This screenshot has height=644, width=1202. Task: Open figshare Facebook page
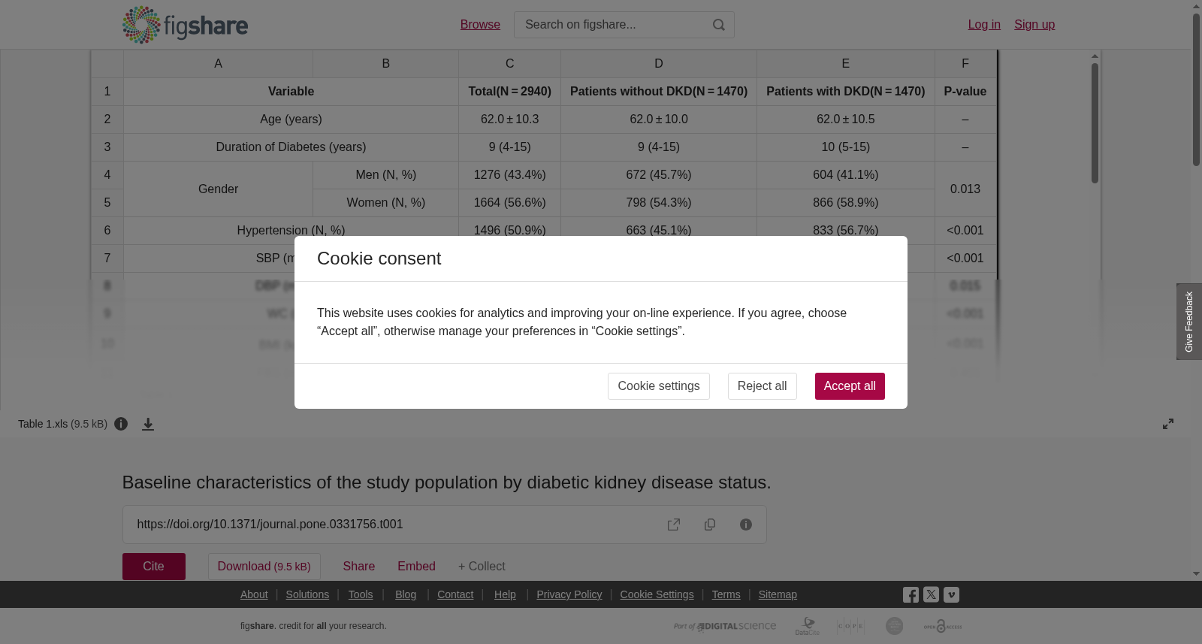(911, 595)
